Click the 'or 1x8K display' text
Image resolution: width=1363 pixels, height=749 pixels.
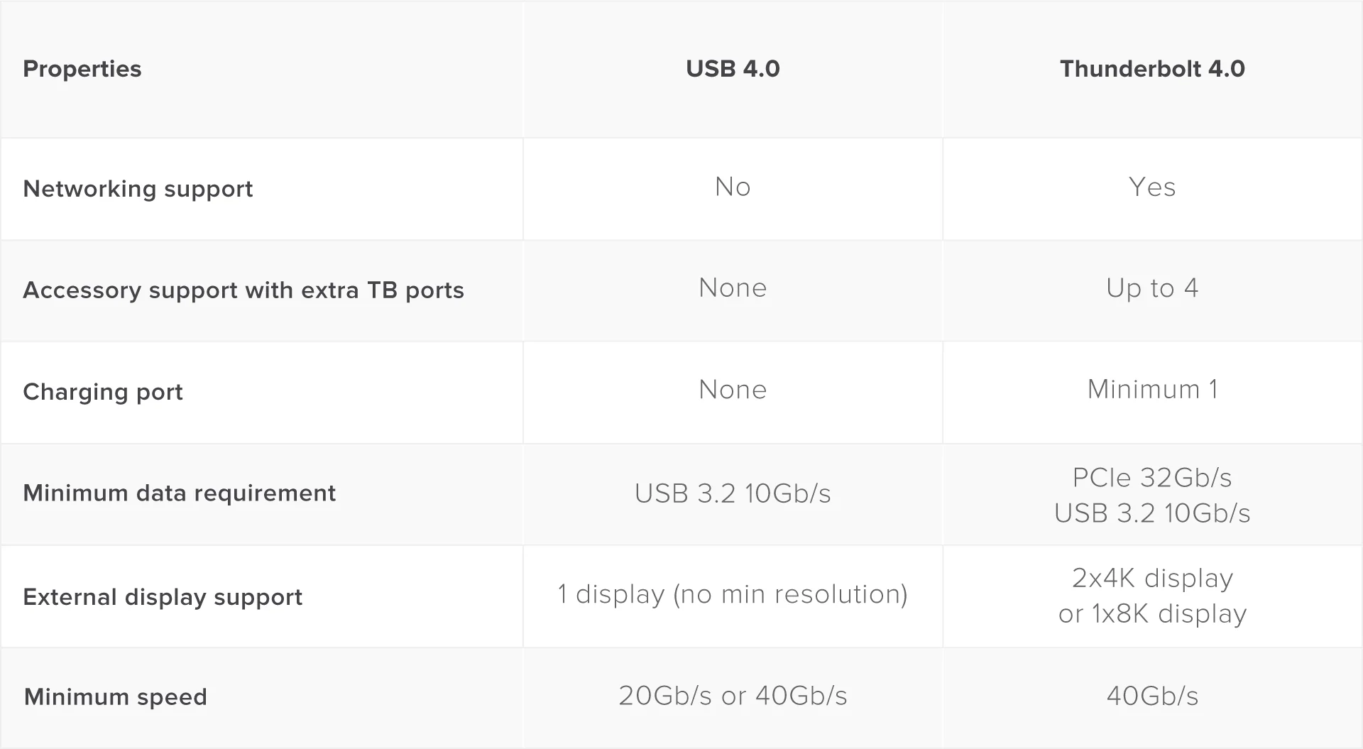(1152, 614)
